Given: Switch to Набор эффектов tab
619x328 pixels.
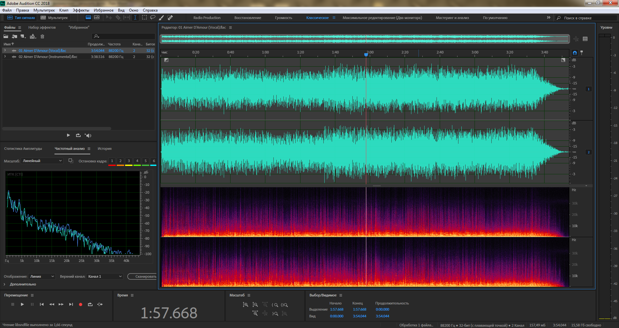Looking at the screenshot, I should [42, 28].
